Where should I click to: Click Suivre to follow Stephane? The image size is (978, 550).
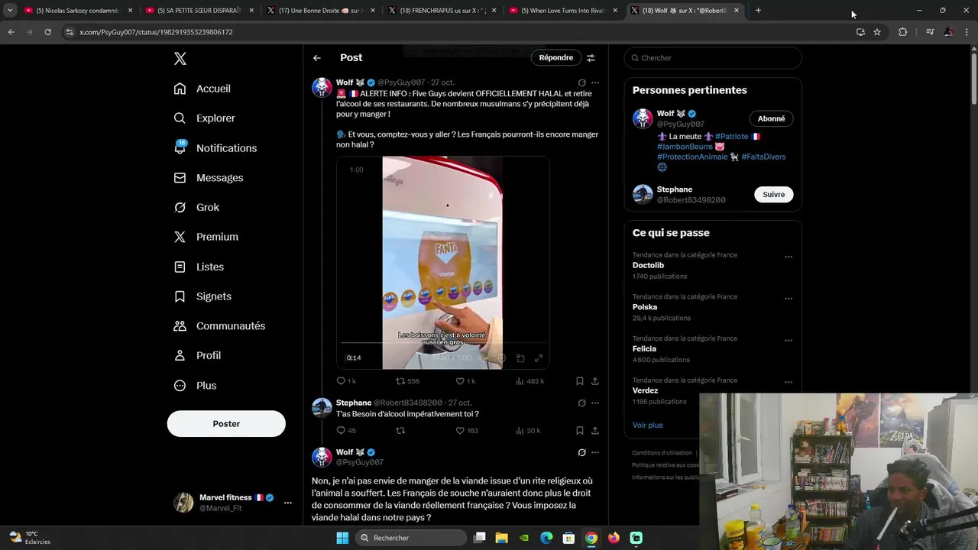pyautogui.click(x=773, y=194)
